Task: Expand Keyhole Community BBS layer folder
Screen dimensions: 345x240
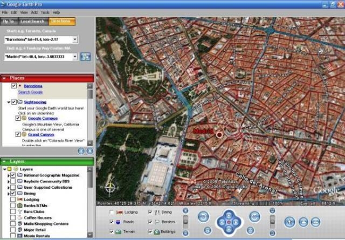Action: (9, 181)
